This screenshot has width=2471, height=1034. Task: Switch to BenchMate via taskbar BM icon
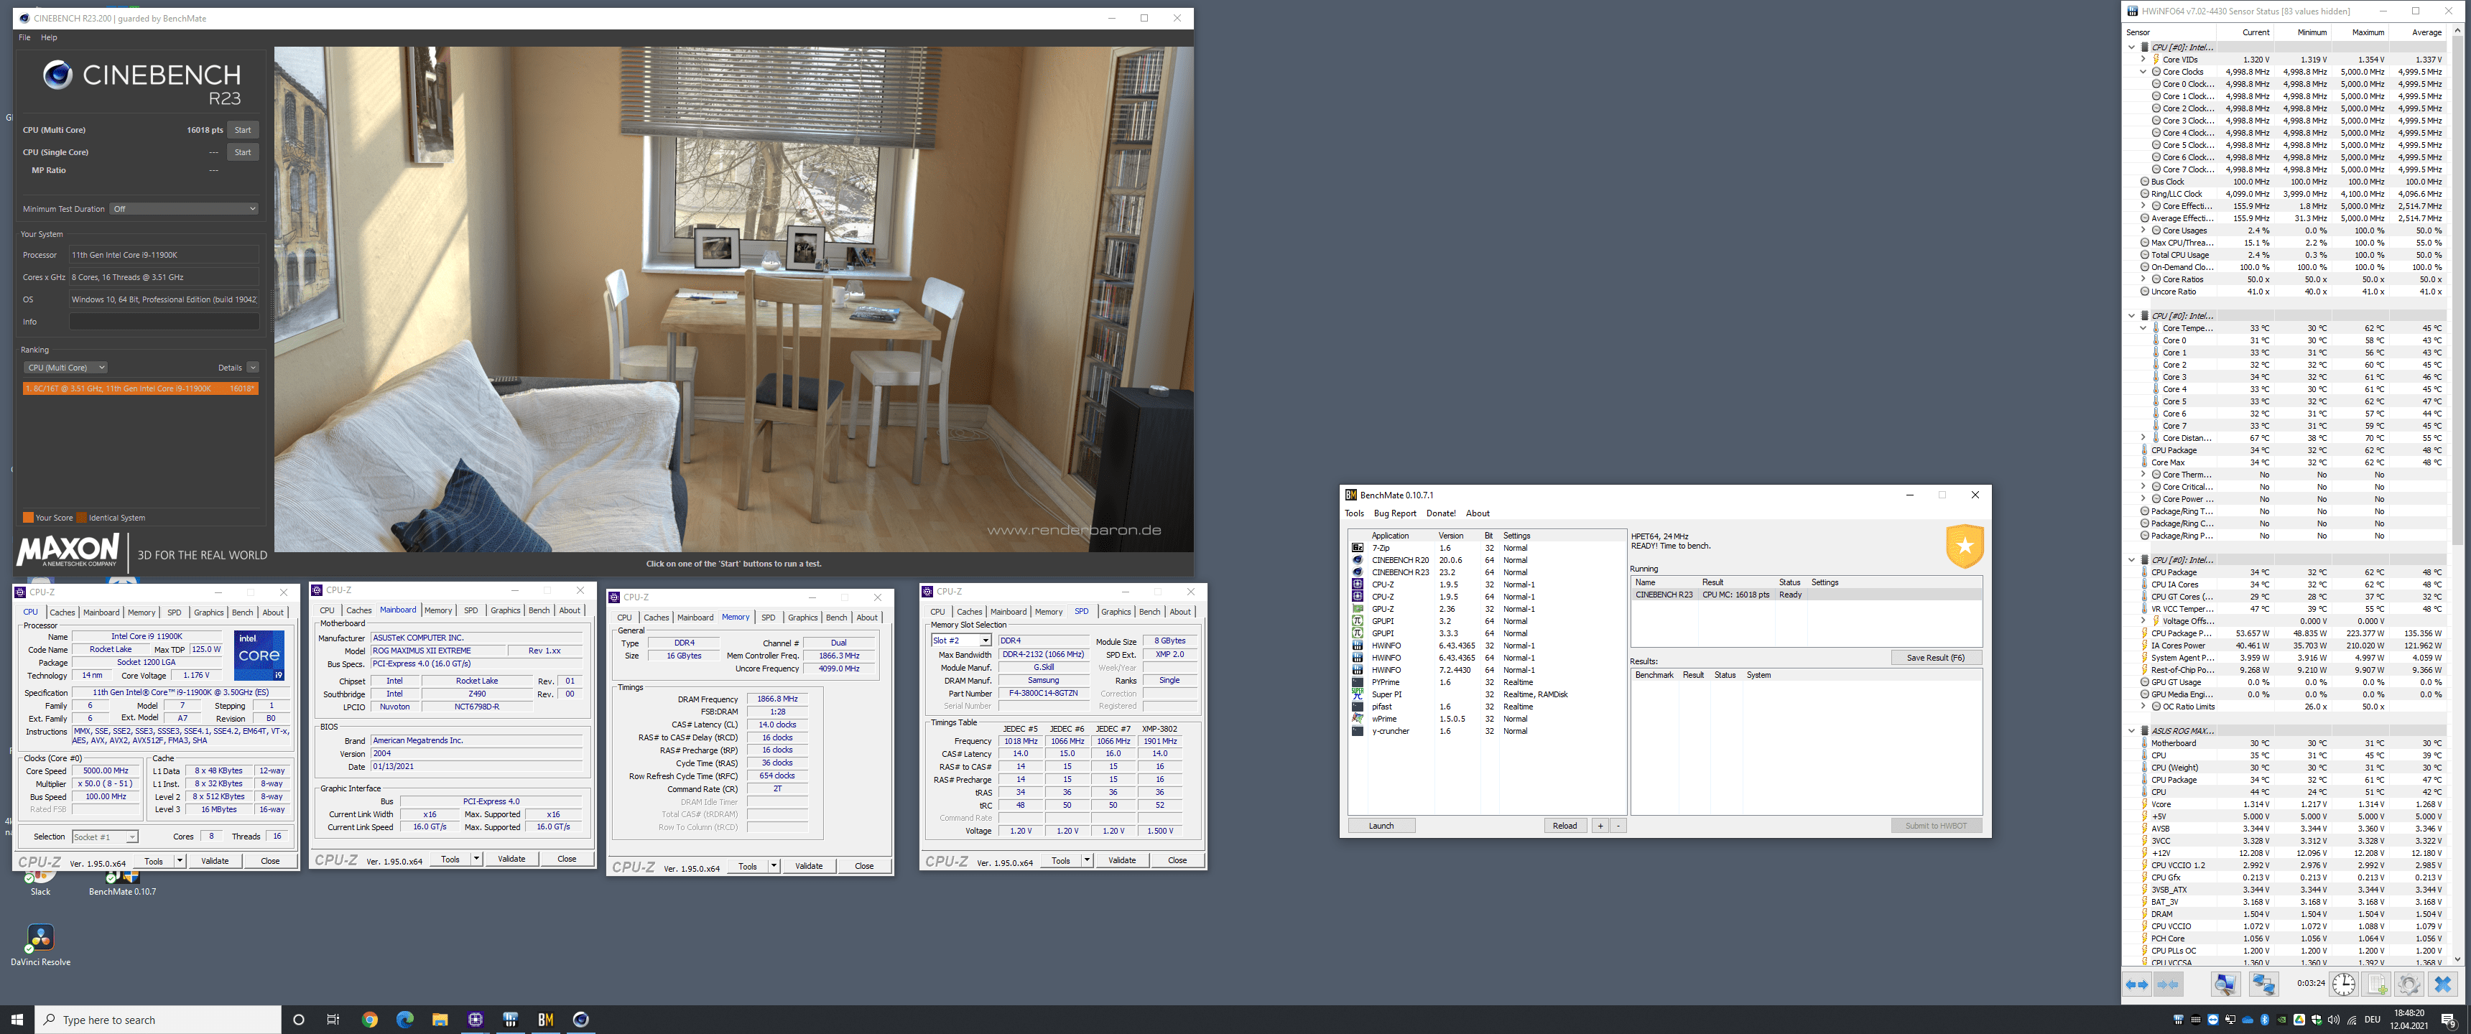click(x=545, y=1020)
